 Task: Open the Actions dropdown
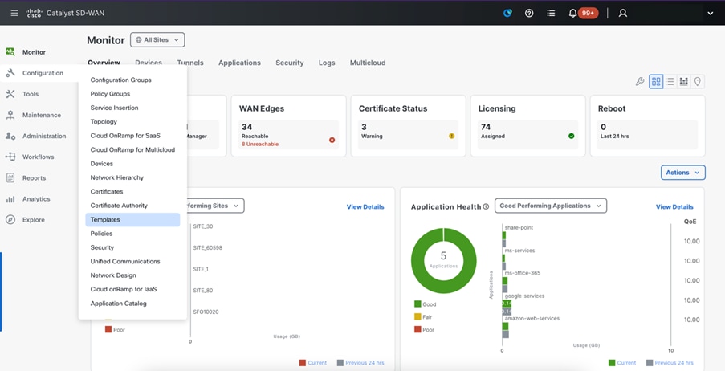coord(683,173)
